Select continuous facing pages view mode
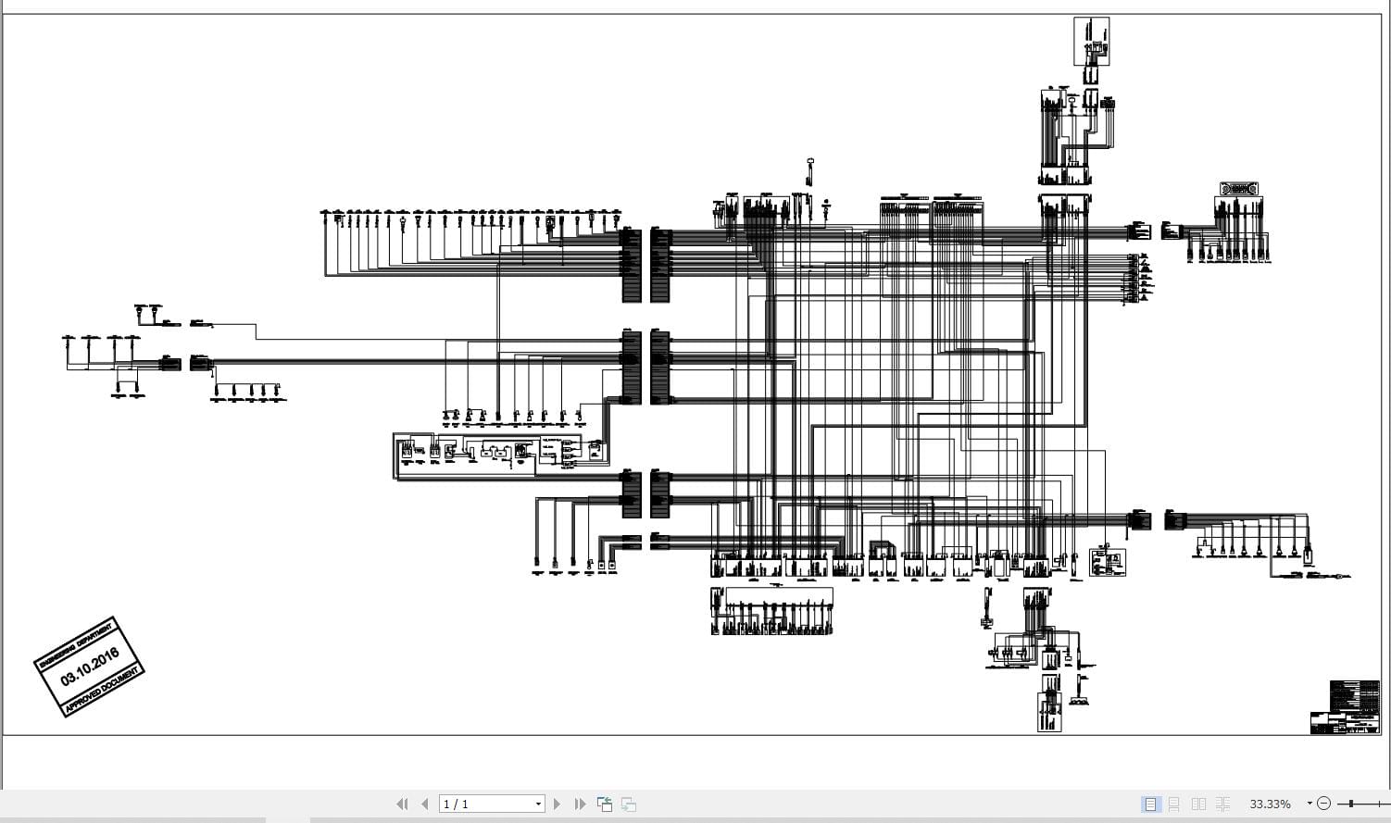The height and width of the screenshot is (823, 1391). click(1222, 804)
